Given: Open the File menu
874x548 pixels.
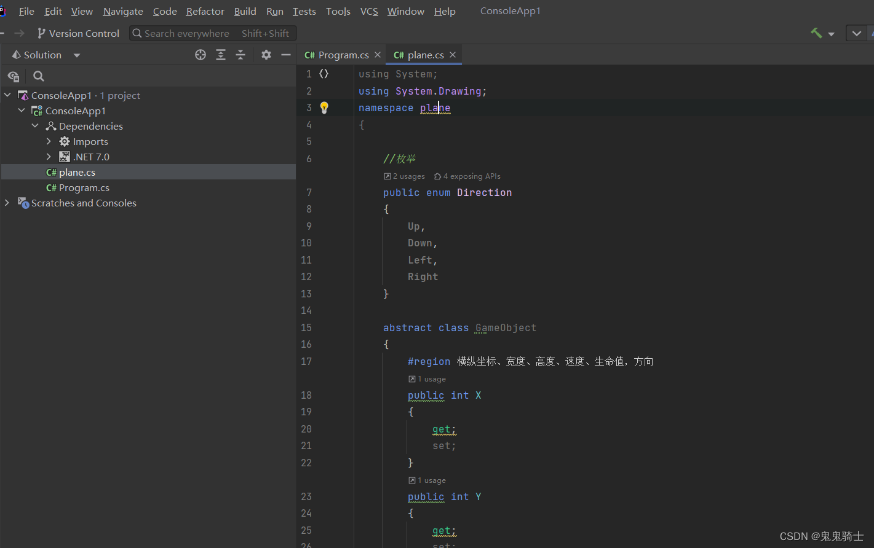Looking at the screenshot, I should tap(26, 11).
